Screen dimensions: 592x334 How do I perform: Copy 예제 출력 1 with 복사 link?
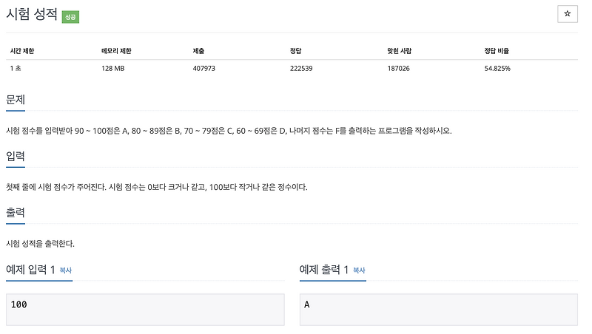pyautogui.click(x=359, y=270)
